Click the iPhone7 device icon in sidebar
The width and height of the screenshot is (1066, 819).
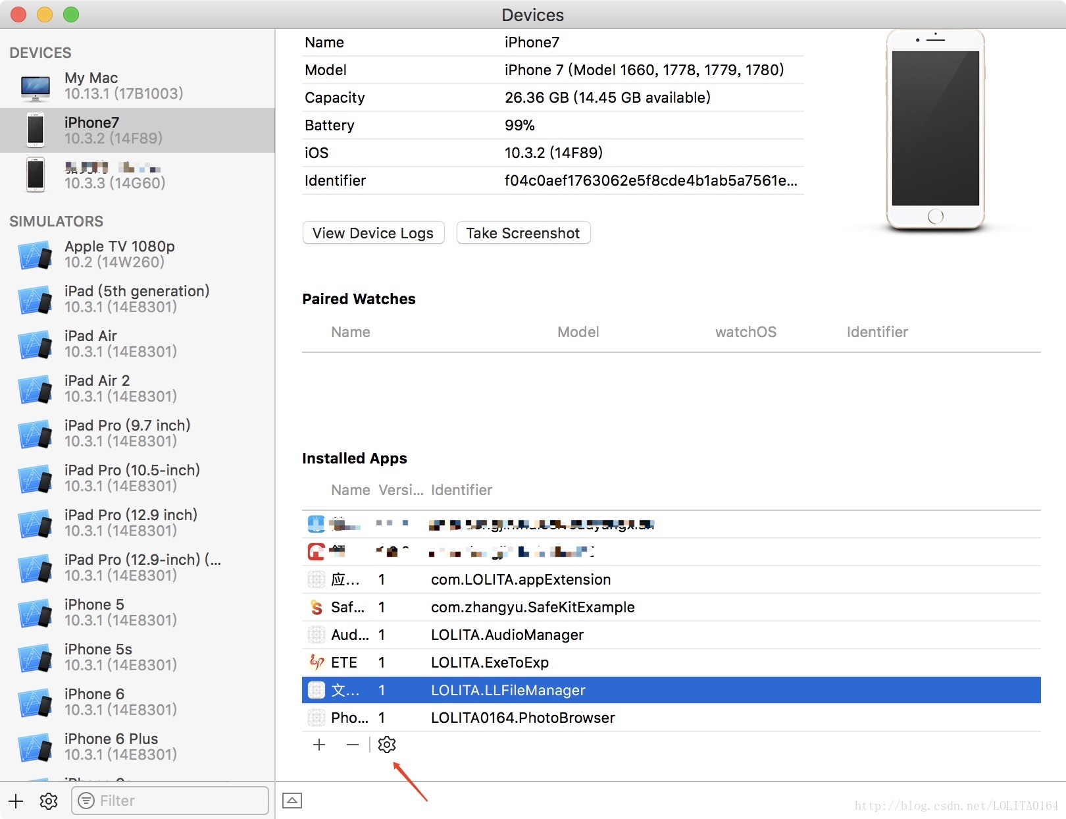36,130
